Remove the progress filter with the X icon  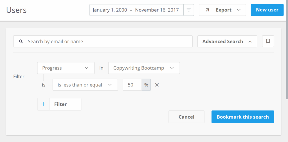click(x=157, y=85)
